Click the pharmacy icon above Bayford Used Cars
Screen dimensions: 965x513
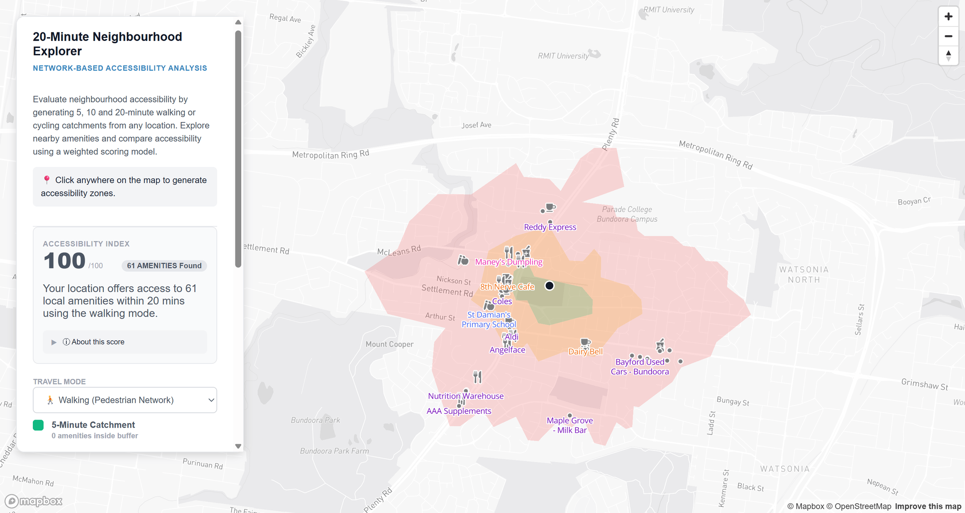coord(660,345)
